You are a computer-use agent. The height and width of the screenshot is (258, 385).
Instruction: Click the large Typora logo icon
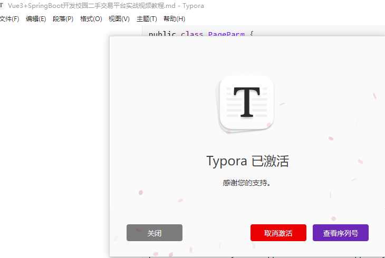coord(245,104)
